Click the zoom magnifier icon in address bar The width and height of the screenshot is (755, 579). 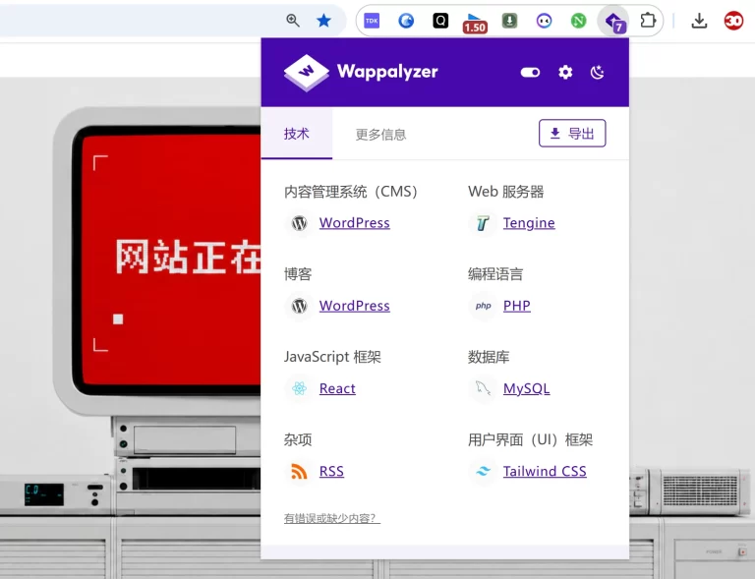coord(293,21)
